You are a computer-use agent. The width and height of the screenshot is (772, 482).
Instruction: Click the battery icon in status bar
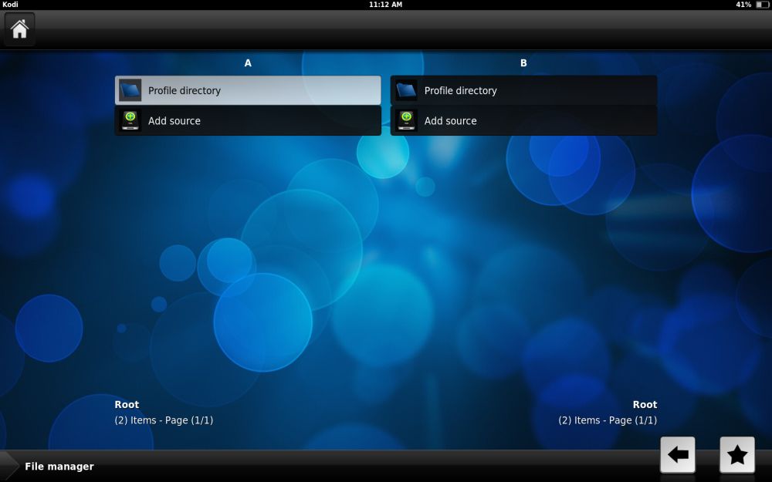coord(762,5)
